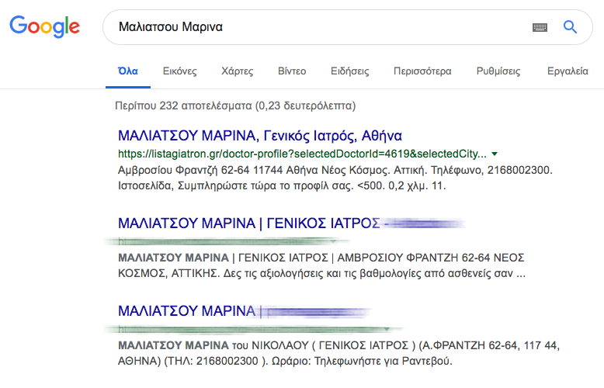Open the Περισσότερα menu
604x388 pixels.
(x=422, y=71)
